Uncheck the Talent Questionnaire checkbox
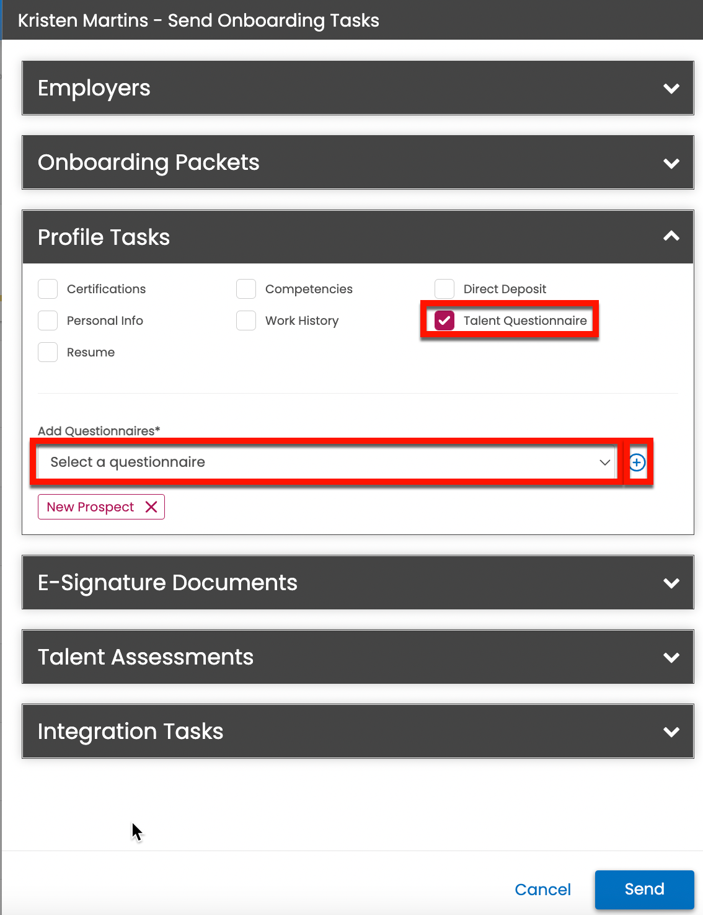The height and width of the screenshot is (915, 703). pos(444,320)
